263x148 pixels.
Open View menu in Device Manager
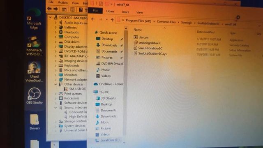75,3
